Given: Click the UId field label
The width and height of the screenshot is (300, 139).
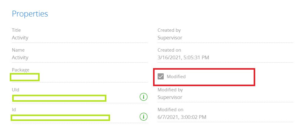Looking at the screenshot, I should [16, 90].
